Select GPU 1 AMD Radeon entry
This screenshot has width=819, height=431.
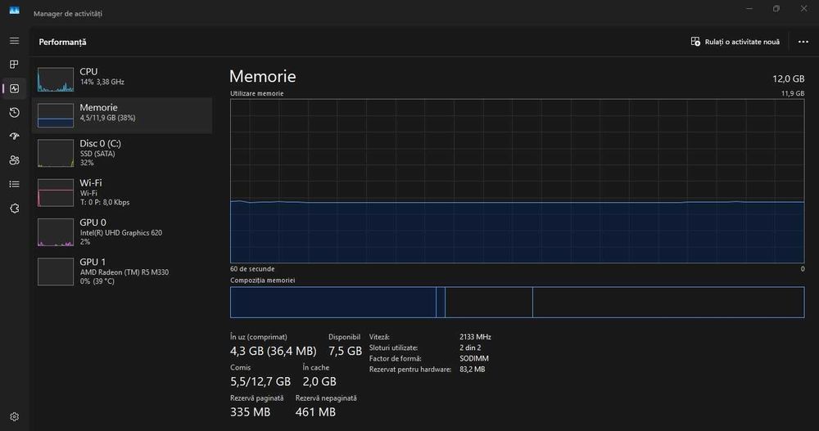click(x=123, y=272)
